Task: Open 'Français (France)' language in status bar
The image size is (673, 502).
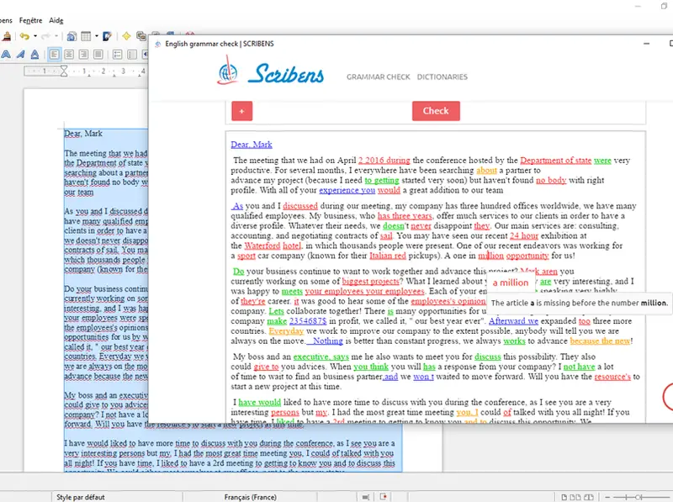Action: click(250, 497)
